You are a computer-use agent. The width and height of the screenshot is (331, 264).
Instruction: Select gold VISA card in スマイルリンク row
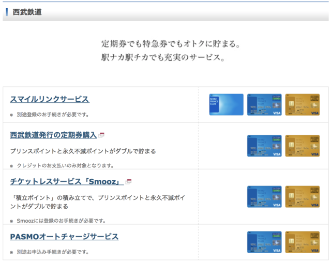click(x=302, y=104)
